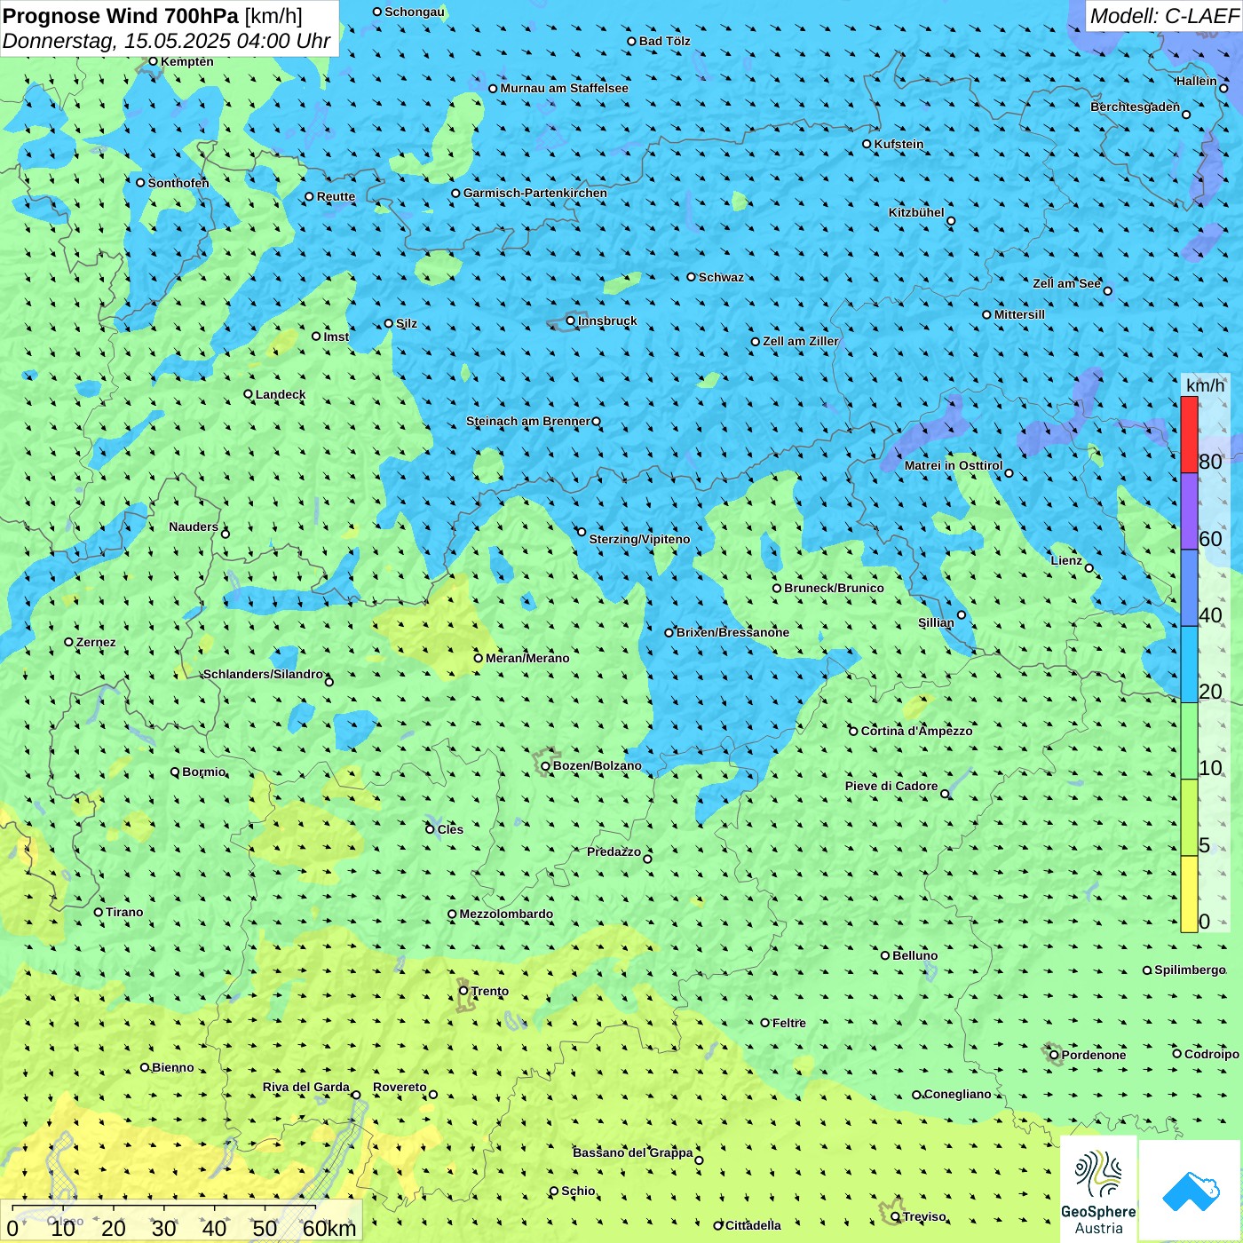The image size is (1243, 1243).
Task: Click the 'Zell am Ziller' label
Action: [x=801, y=341]
